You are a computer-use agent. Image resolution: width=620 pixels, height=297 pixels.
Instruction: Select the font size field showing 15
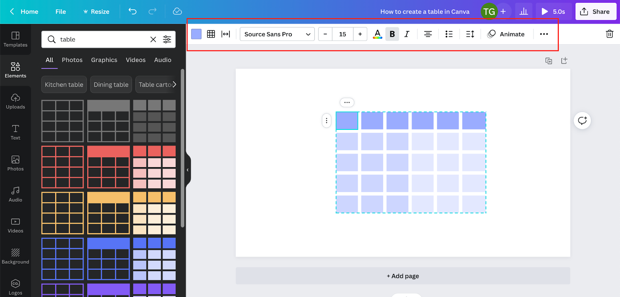(343, 34)
